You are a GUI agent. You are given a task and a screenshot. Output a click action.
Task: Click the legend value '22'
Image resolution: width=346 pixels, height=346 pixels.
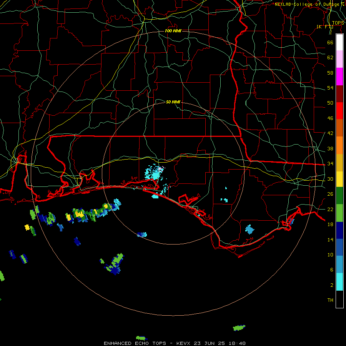click(330, 209)
